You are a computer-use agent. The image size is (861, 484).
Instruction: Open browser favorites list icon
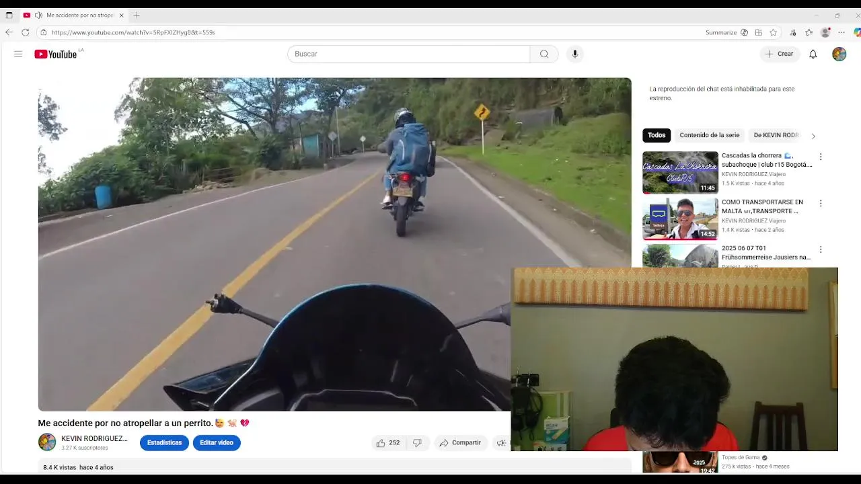click(809, 32)
